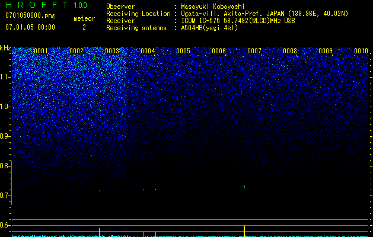Click time marker 0002
Screen dimensions: 373x237
(x=76, y=51)
